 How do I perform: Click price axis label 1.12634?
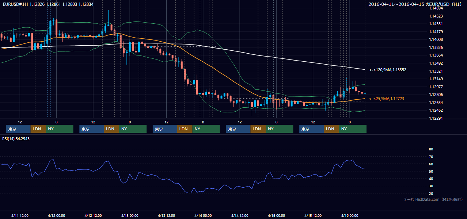[436, 103]
